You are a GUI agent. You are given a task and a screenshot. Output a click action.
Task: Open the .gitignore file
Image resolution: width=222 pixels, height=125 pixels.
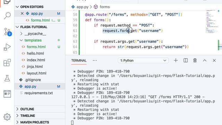point(33,80)
